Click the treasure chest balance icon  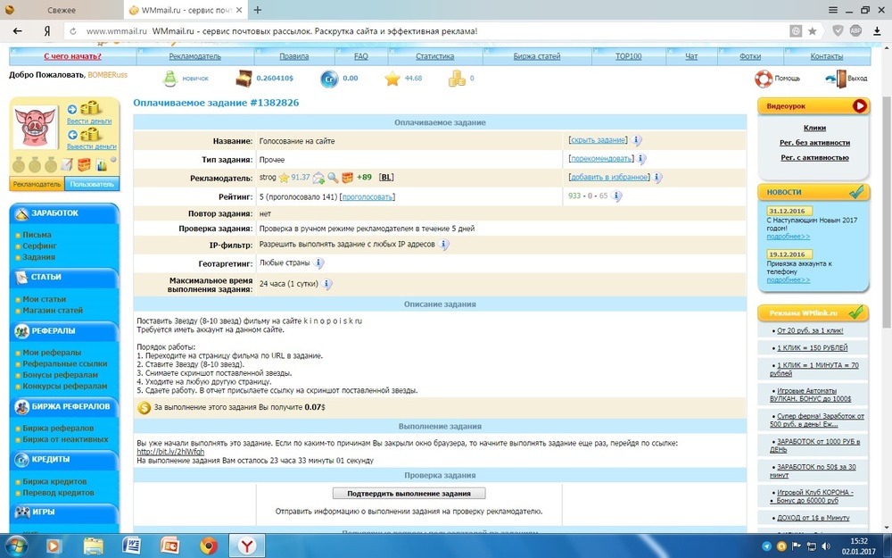(244, 79)
